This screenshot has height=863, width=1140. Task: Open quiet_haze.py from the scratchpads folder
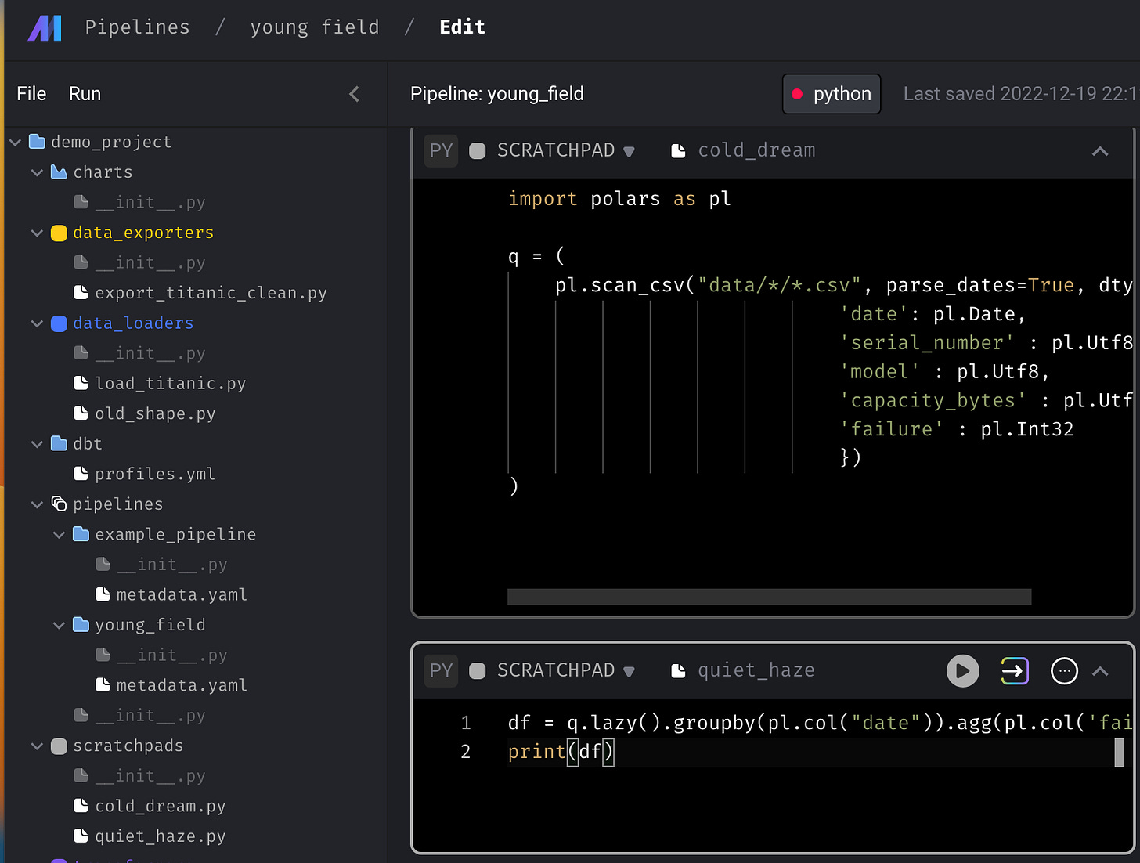pyautogui.click(x=160, y=836)
